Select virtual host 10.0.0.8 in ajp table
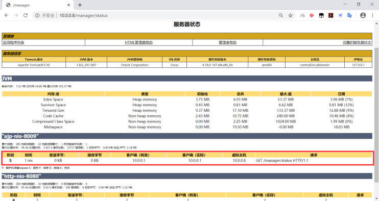 (239, 161)
